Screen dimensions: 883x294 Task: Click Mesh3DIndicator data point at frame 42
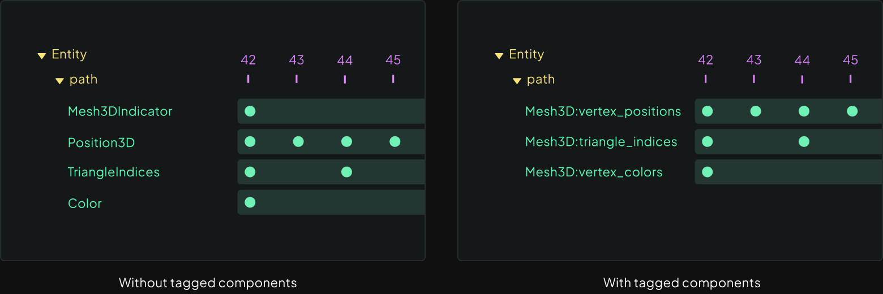[250, 111]
